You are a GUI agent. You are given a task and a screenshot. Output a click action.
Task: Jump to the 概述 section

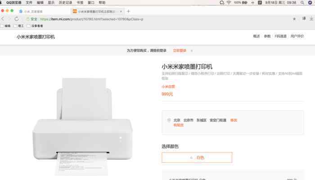(256, 36)
